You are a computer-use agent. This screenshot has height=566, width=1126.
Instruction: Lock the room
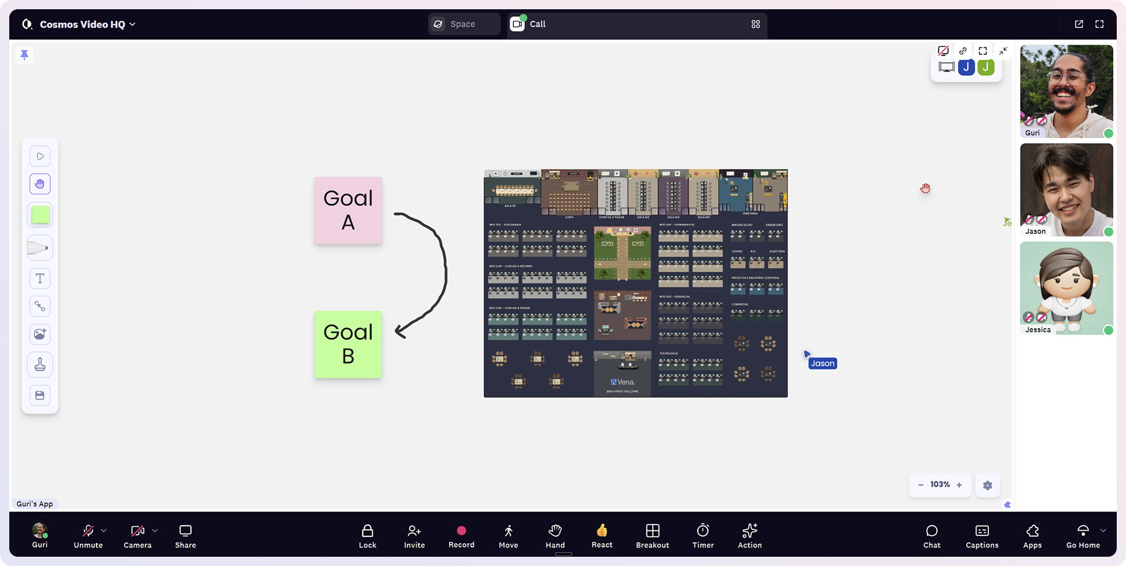[x=367, y=535]
